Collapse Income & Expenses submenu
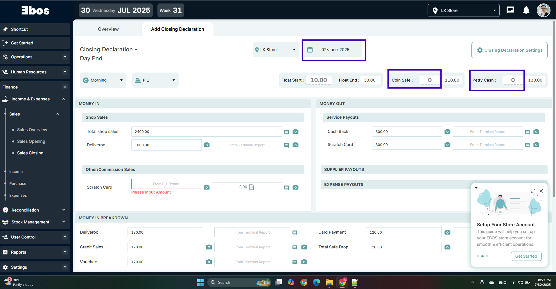 tap(35, 99)
